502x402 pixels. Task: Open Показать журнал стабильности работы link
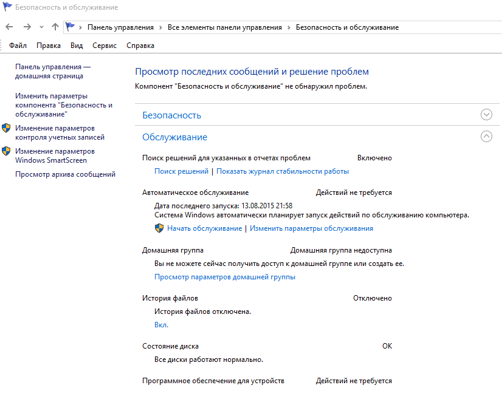pyautogui.click(x=283, y=172)
